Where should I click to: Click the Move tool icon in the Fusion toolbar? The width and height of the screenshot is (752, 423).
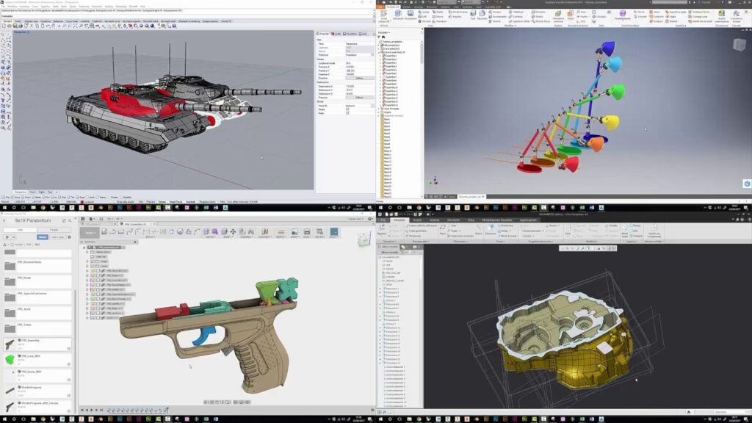coord(233,232)
